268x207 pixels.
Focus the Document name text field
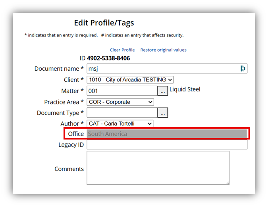163,69
